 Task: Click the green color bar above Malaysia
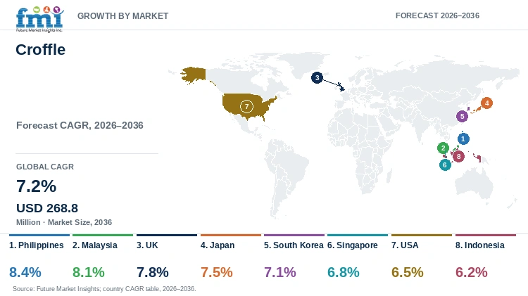pyautogui.click(x=103, y=235)
